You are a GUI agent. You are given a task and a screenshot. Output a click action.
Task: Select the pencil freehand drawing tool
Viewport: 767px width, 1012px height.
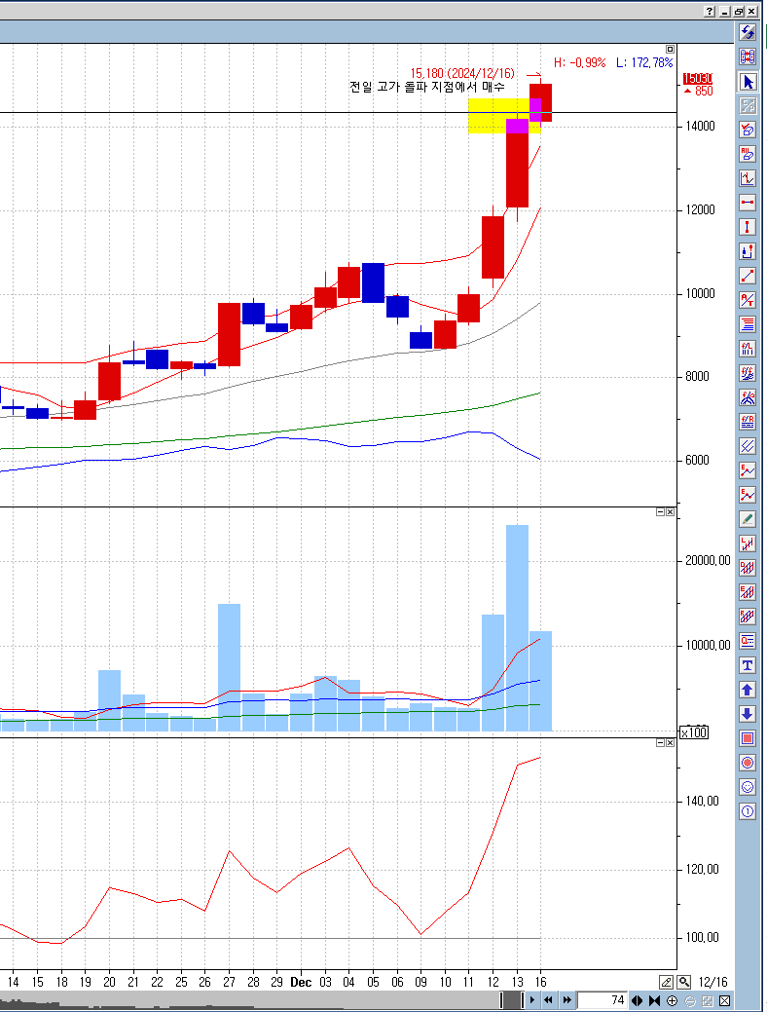748,519
